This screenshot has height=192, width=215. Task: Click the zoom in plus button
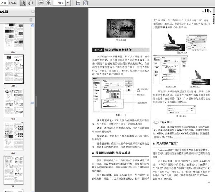tap(48, 3)
